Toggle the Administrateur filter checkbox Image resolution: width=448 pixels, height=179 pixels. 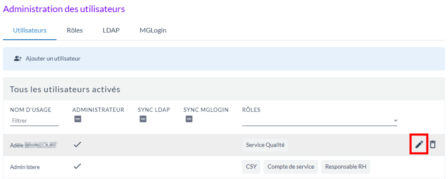(77, 119)
